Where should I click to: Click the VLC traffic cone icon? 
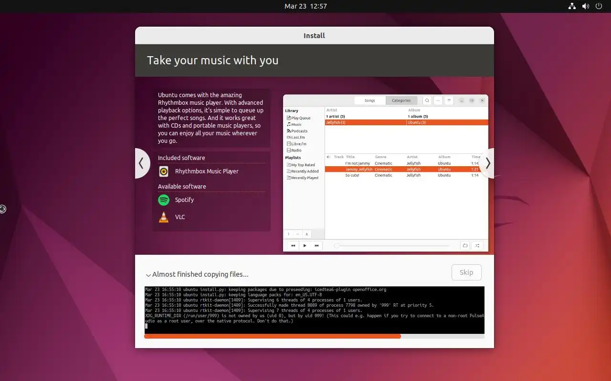click(x=164, y=217)
